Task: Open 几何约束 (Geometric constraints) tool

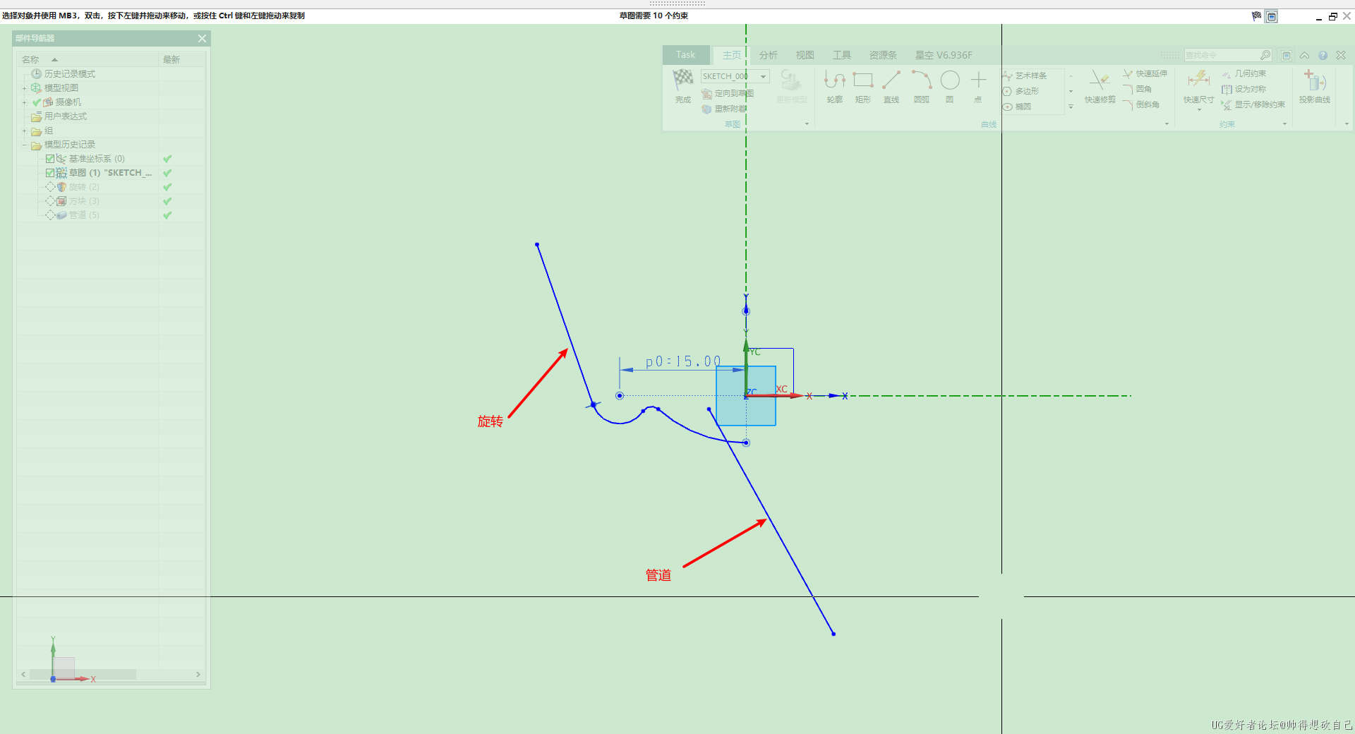Action: [1243, 73]
